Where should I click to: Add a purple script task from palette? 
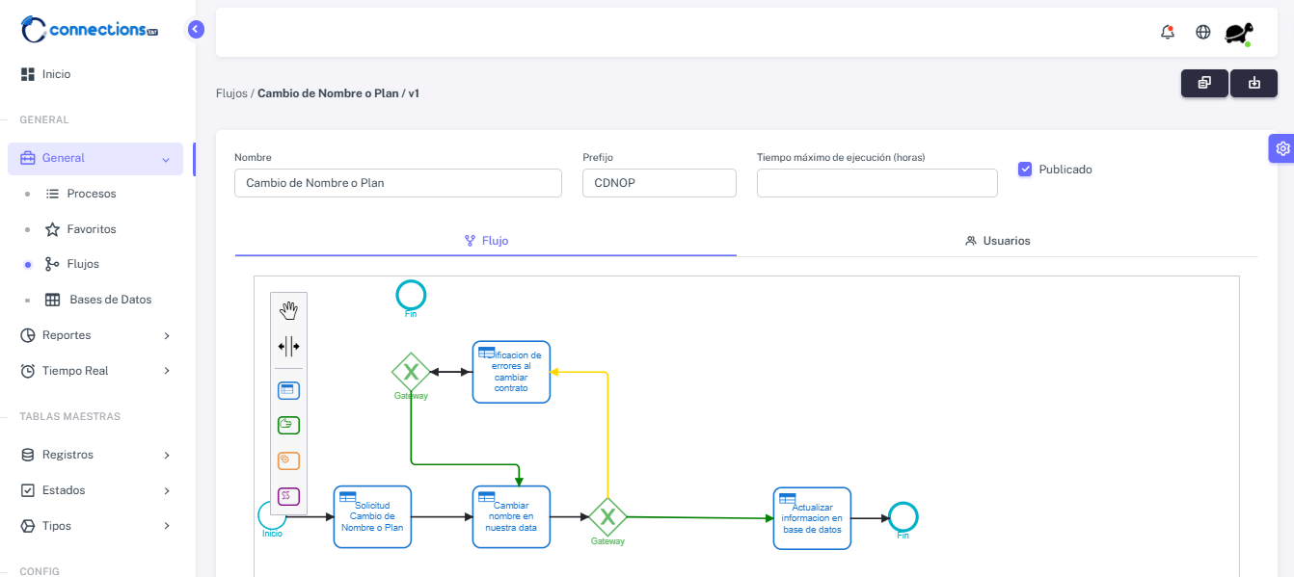pyautogui.click(x=288, y=496)
